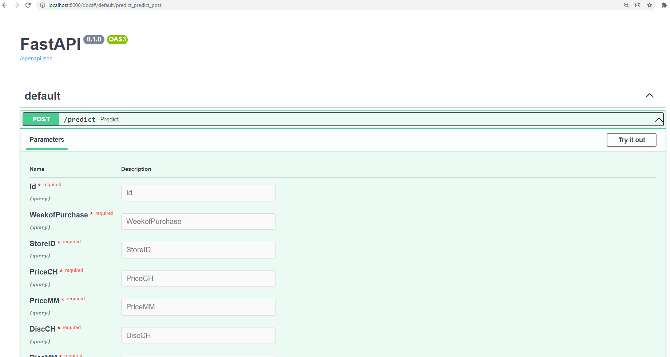
Task: Click the 0.1.0 version badge
Action: 94,39
